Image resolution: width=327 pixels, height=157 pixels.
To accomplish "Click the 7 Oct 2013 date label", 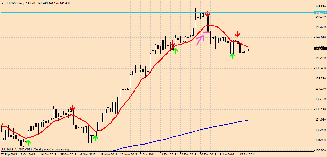I will 28,155.
